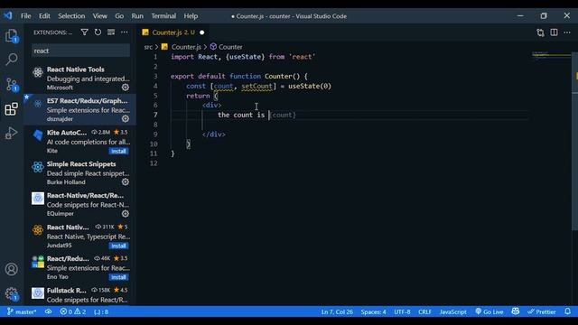
Task: Install the Kite AutoComplete extension
Action: click(x=118, y=151)
